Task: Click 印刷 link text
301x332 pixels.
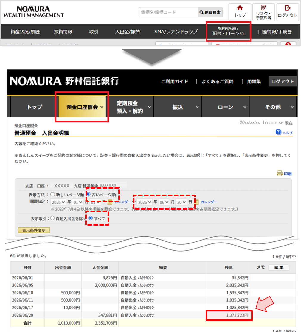Action: coord(288,174)
